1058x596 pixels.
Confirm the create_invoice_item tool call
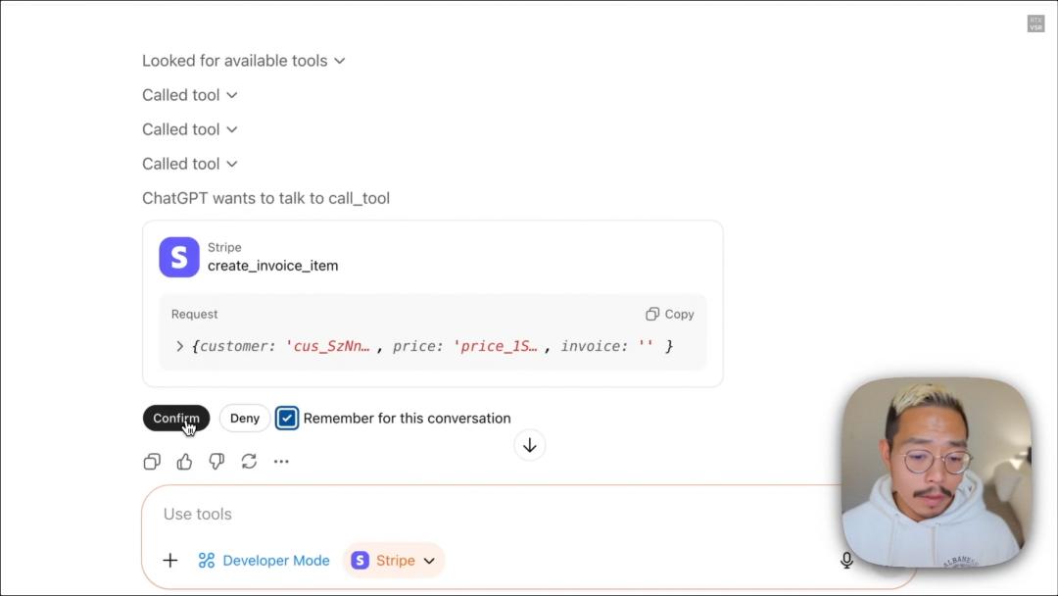tap(176, 419)
